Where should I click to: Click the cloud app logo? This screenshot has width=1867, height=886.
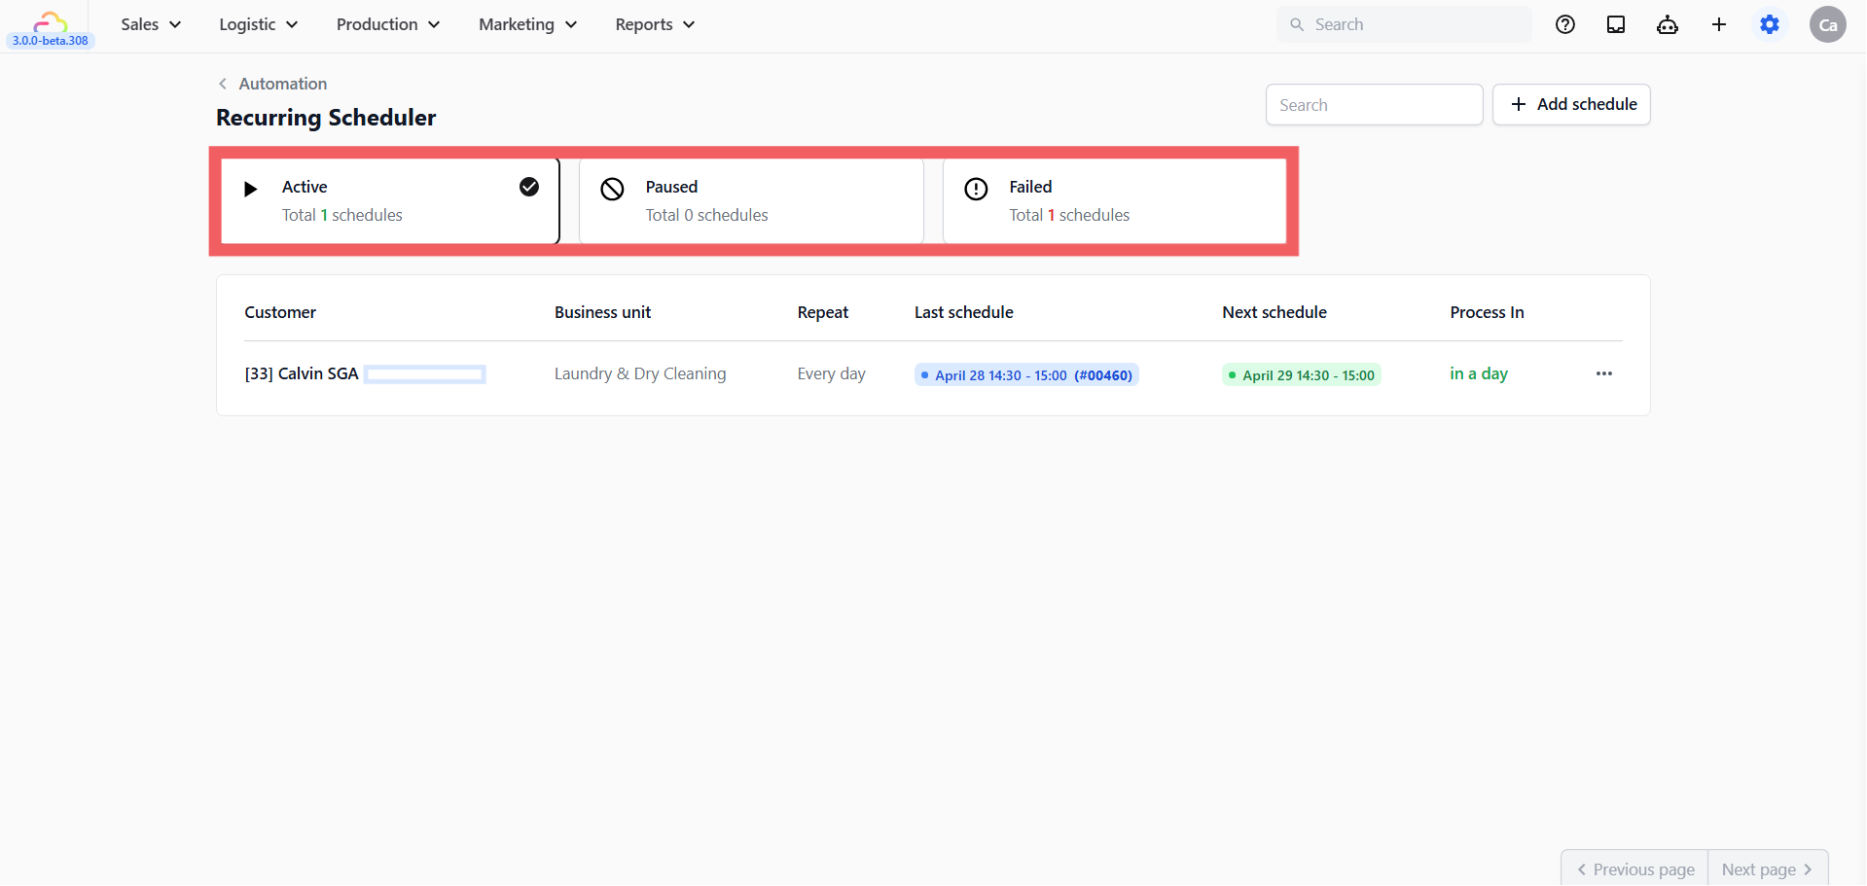50,21
